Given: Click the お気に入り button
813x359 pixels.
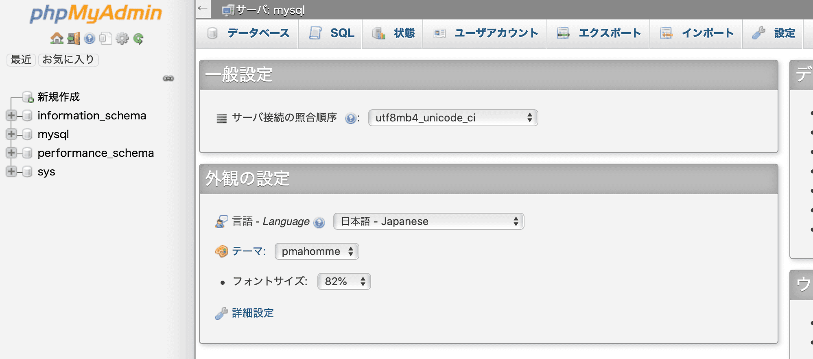Looking at the screenshot, I should [x=68, y=60].
